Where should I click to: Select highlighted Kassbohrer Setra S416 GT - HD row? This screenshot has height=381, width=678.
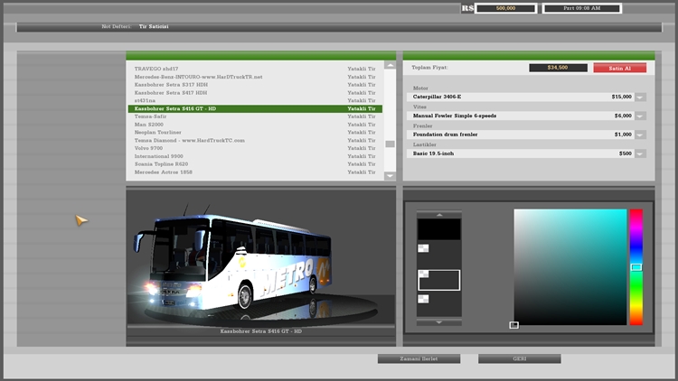(255, 108)
